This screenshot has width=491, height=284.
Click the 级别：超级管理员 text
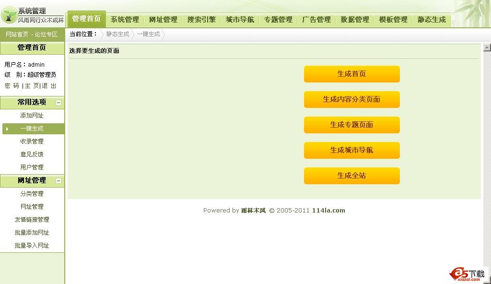coord(30,75)
